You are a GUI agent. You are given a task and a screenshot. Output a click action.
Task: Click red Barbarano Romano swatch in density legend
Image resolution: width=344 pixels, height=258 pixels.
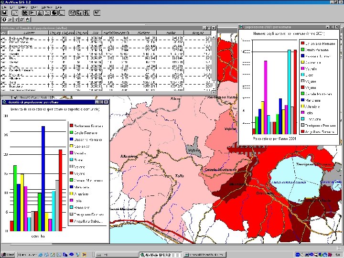(71, 126)
